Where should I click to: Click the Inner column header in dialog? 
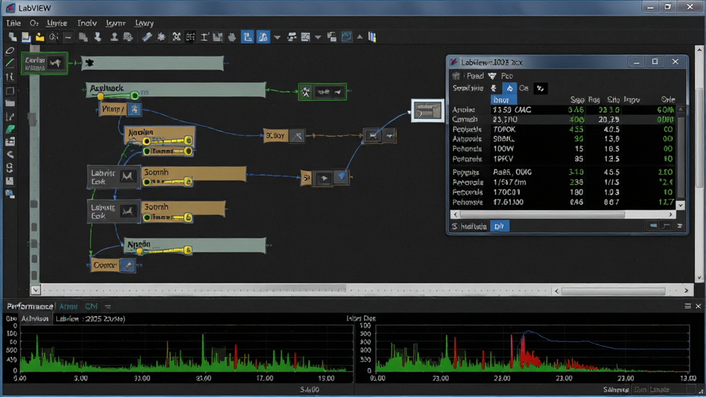[503, 99]
